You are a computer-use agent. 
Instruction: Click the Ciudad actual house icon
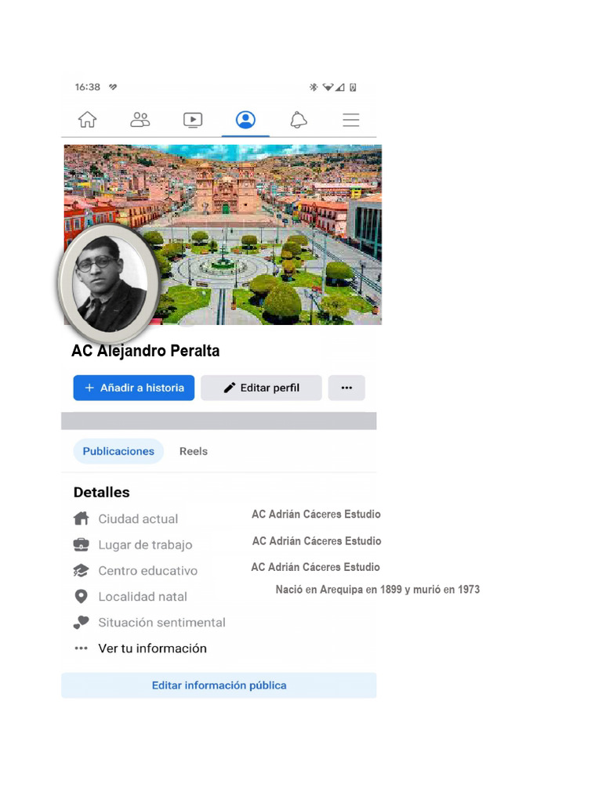tap(81, 518)
